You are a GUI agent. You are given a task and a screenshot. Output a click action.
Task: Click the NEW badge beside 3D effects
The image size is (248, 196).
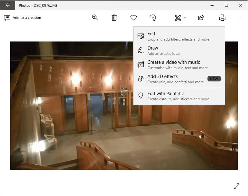(x=214, y=79)
